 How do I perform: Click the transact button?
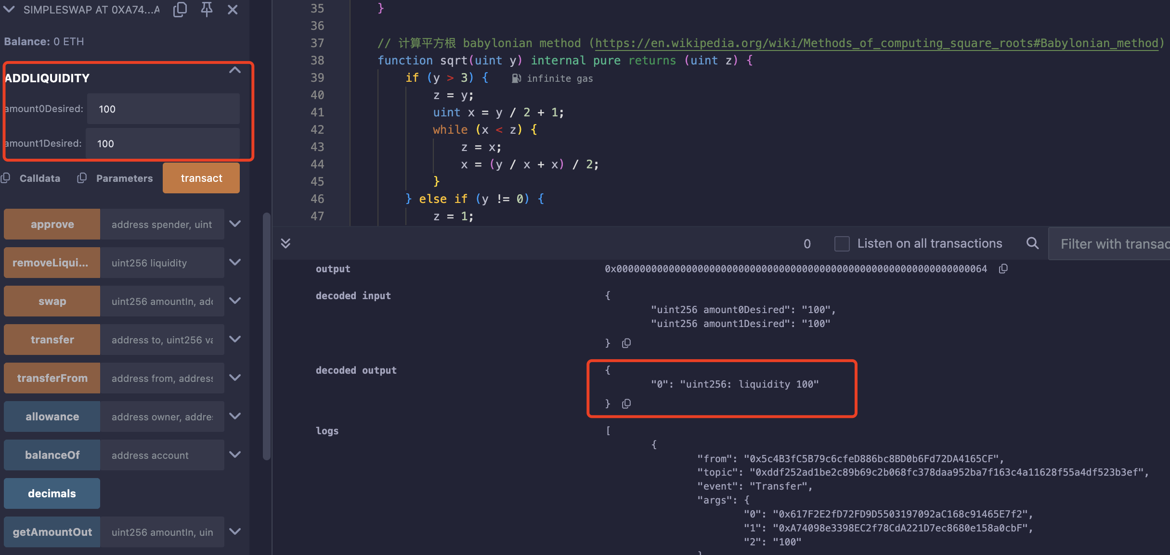[x=201, y=178]
